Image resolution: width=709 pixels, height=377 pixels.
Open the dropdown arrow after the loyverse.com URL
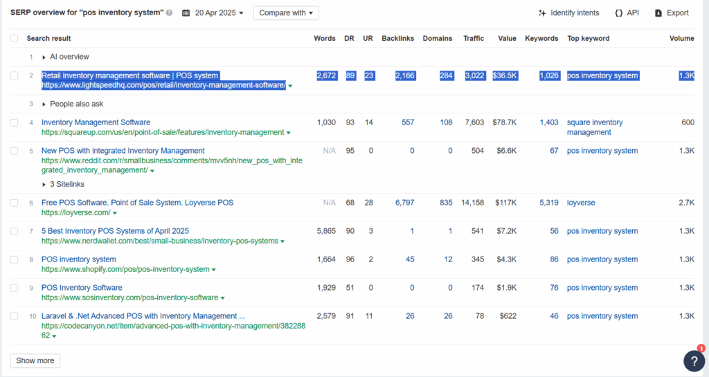[x=115, y=213]
